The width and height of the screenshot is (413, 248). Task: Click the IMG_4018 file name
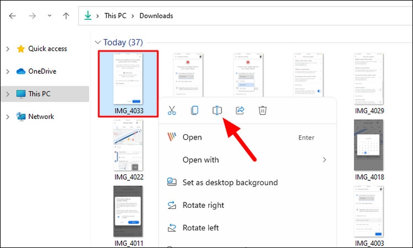pos(369,177)
